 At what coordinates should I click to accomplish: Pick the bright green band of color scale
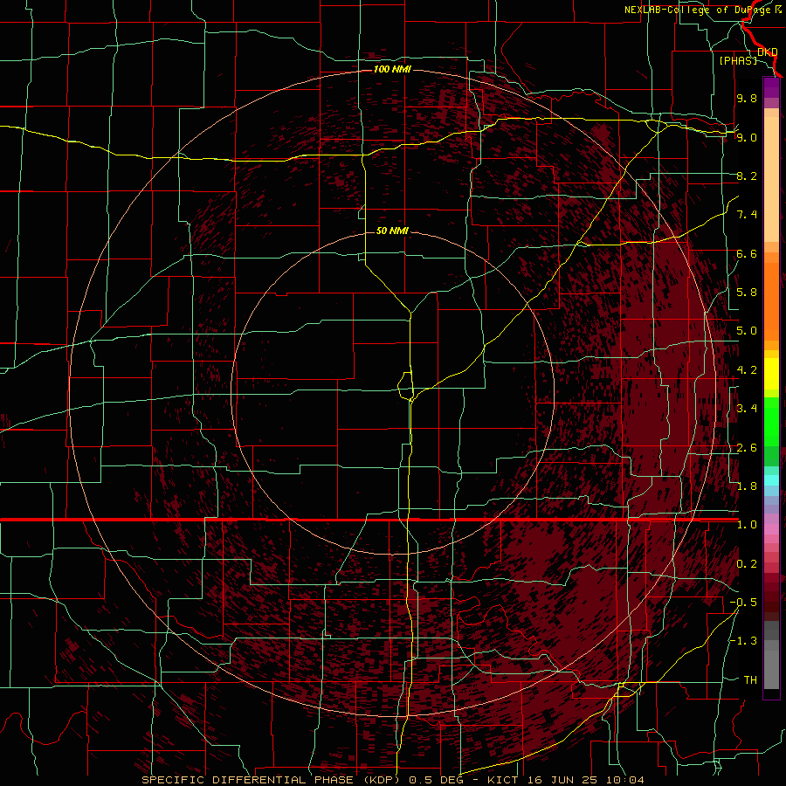click(771, 421)
